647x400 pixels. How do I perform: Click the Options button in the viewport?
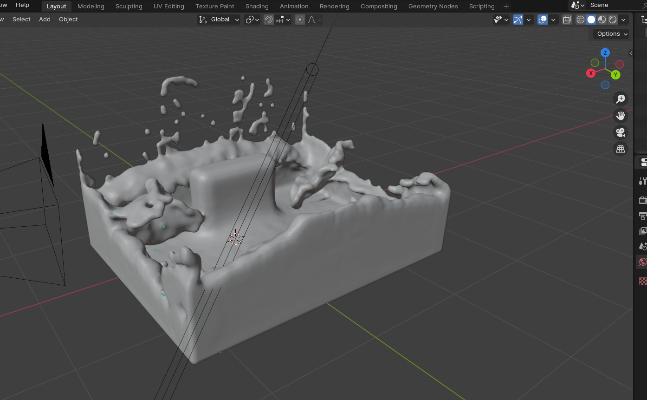coord(610,33)
